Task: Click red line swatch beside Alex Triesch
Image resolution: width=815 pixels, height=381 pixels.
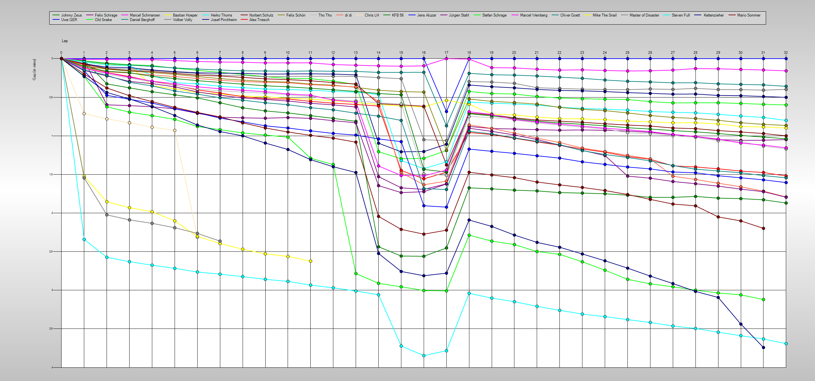Action: pos(244,20)
